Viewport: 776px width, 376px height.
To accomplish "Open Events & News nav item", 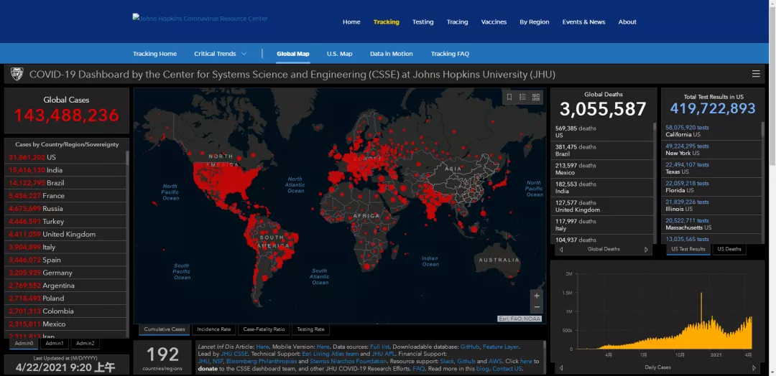I will click(x=583, y=22).
